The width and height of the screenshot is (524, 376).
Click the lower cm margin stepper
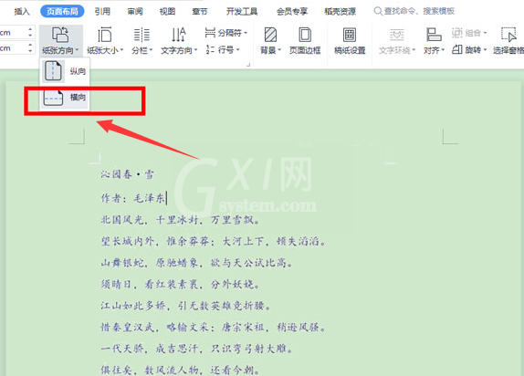tap(30, 47)
